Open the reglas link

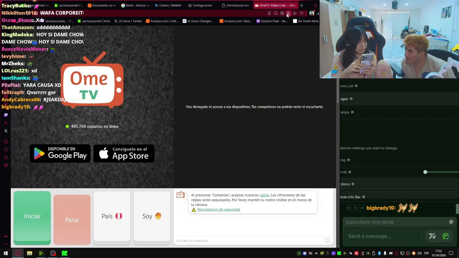click(x=264, y=195)
